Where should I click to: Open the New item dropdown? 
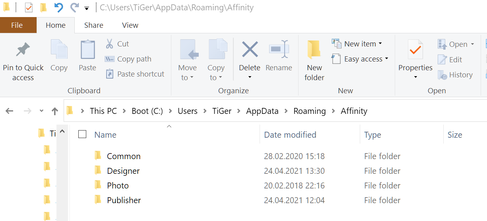[x=357, y=44]
